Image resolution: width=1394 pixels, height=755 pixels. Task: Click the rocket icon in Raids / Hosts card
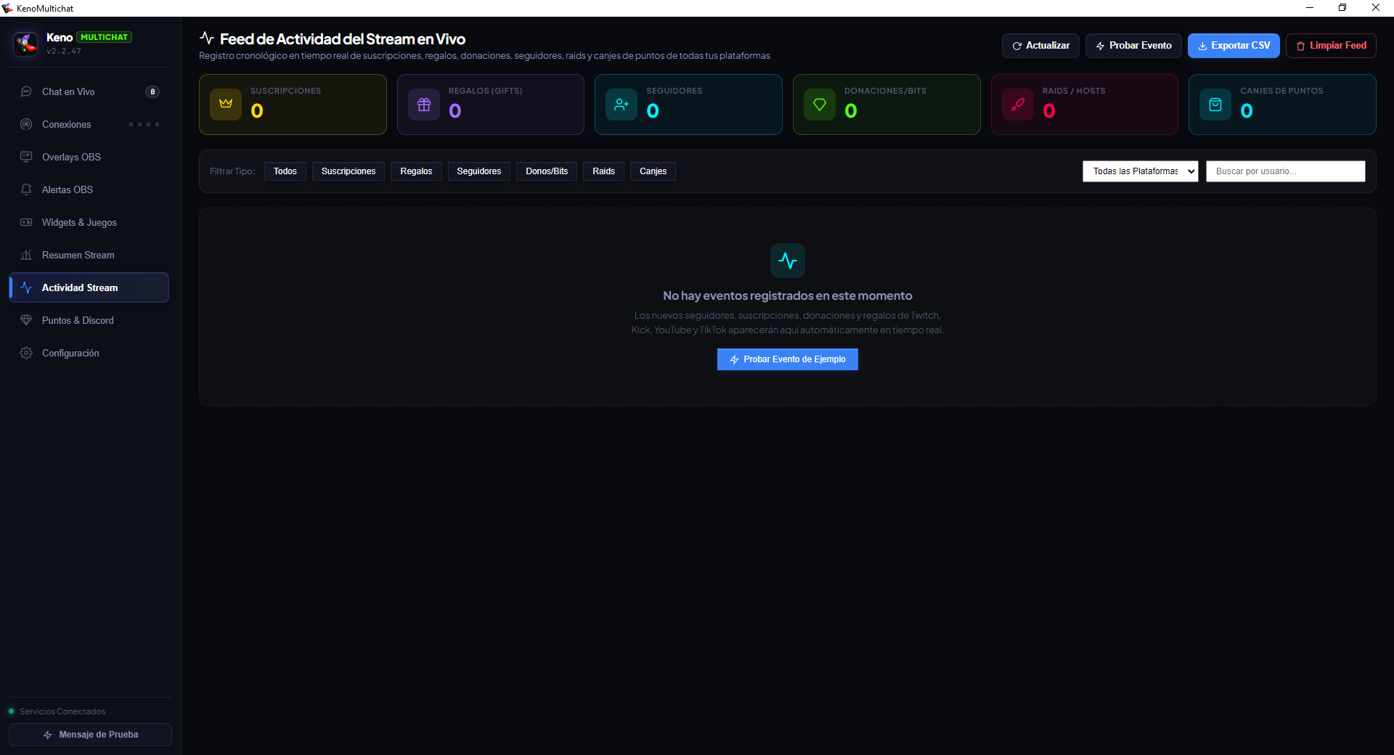pyautogui.click(x=1018, y=105)
